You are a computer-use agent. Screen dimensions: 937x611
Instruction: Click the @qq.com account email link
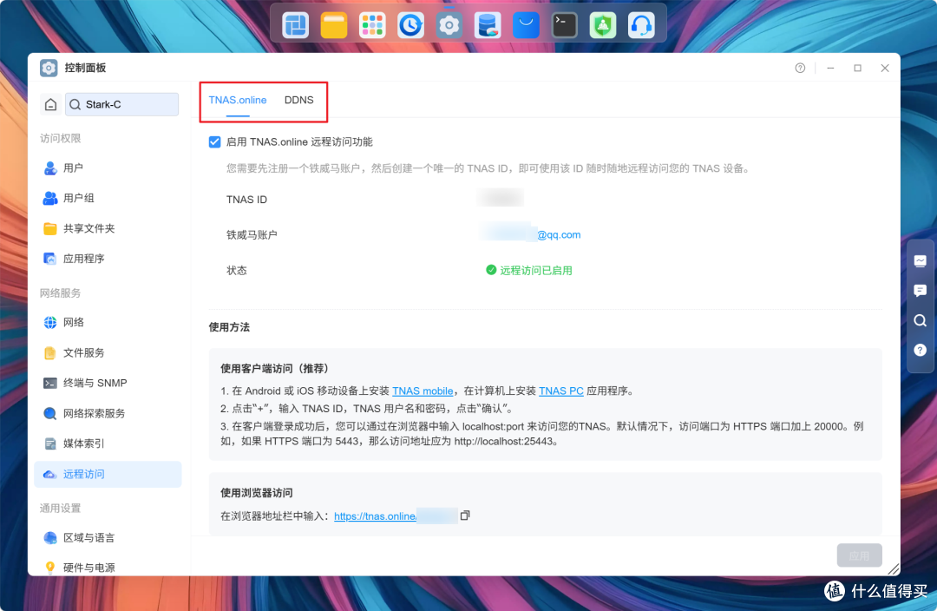(x=559, y=235)
